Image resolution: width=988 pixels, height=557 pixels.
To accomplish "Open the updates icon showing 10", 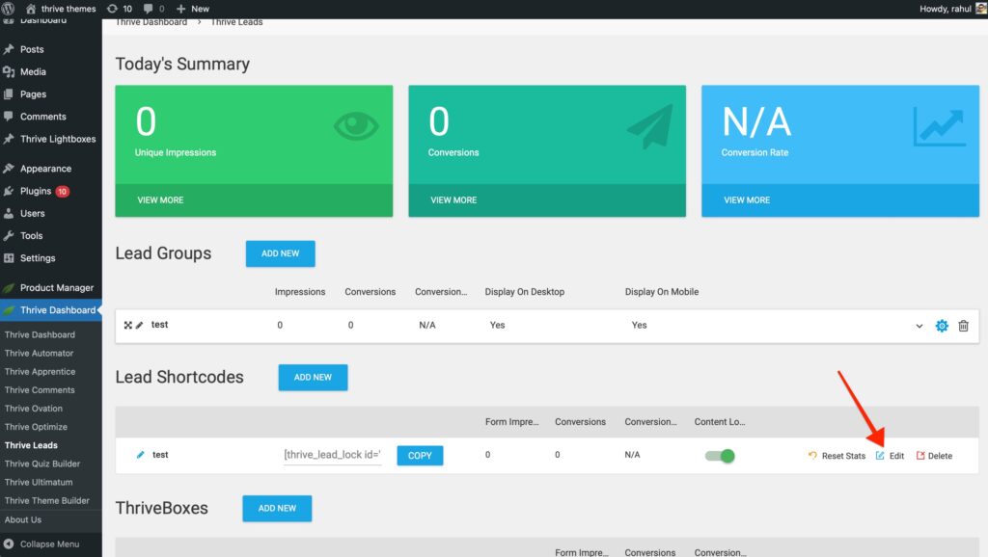I will [x=120, y=9].
